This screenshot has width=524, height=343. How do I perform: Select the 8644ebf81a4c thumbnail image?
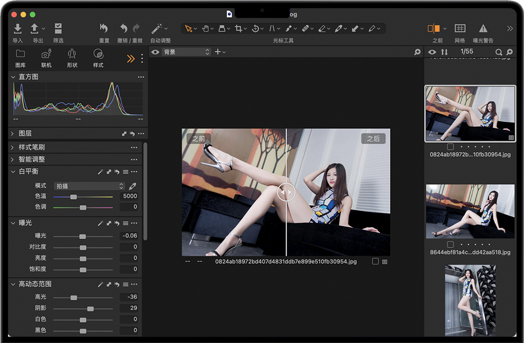tap(470, 211)
